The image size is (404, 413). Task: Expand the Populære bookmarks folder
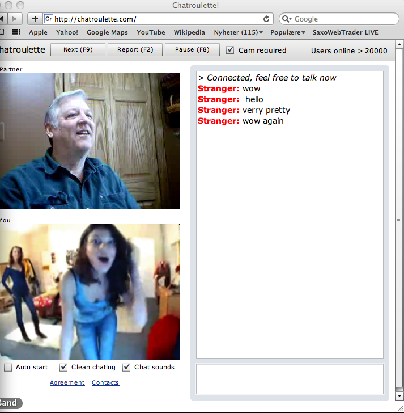pos(287,32)
